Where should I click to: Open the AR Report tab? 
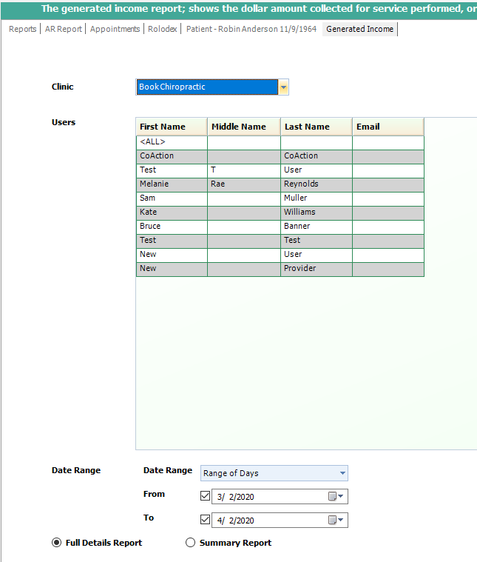pyautogui.click(x=64, y=29)
